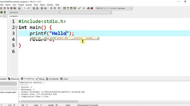This screenshot has width=190, height=106.
Task: Click Done parsing status bar message
Action: (88, 105)
